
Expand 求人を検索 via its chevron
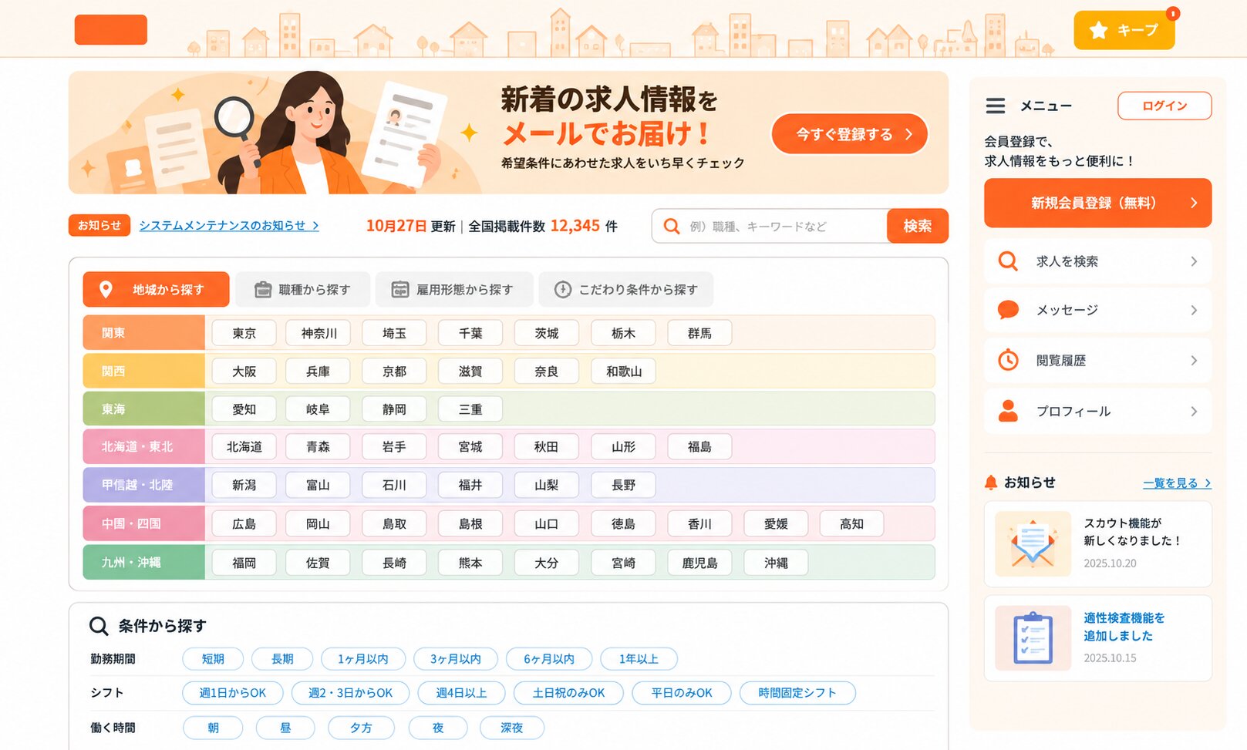(1194, 261)
